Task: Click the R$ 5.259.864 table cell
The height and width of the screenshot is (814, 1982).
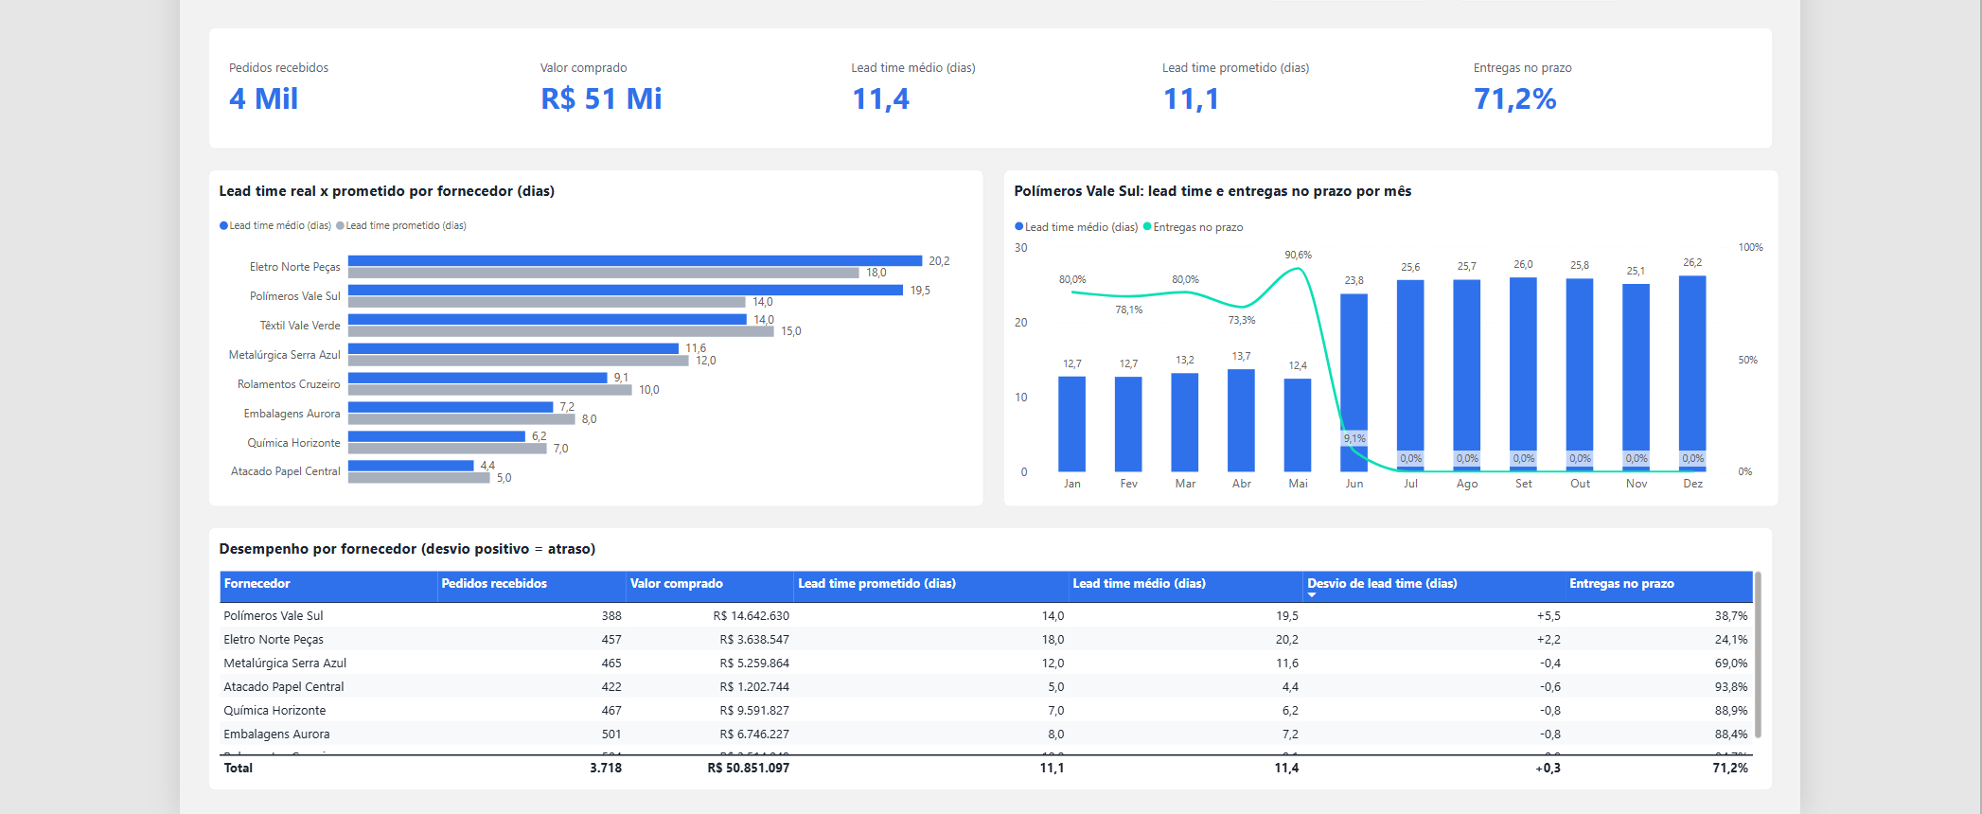Action: (754, 664)
